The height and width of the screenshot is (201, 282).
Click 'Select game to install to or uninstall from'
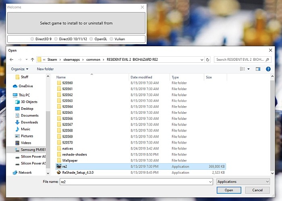76,23
